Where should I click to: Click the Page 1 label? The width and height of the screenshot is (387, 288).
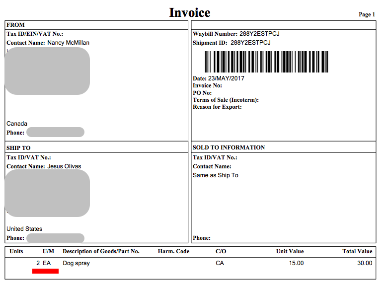click(367, 14)
